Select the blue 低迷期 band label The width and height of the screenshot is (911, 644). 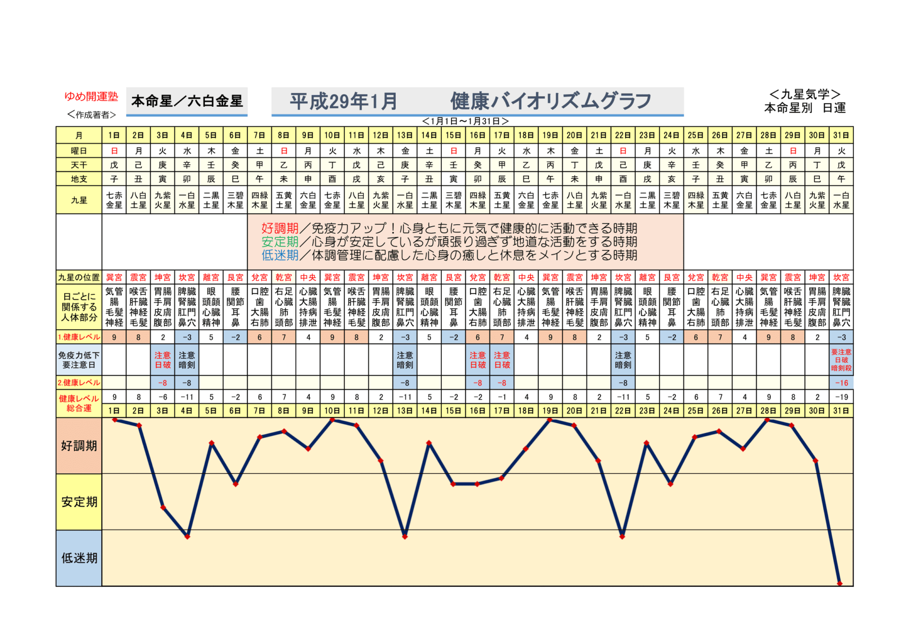click(79, 558)
